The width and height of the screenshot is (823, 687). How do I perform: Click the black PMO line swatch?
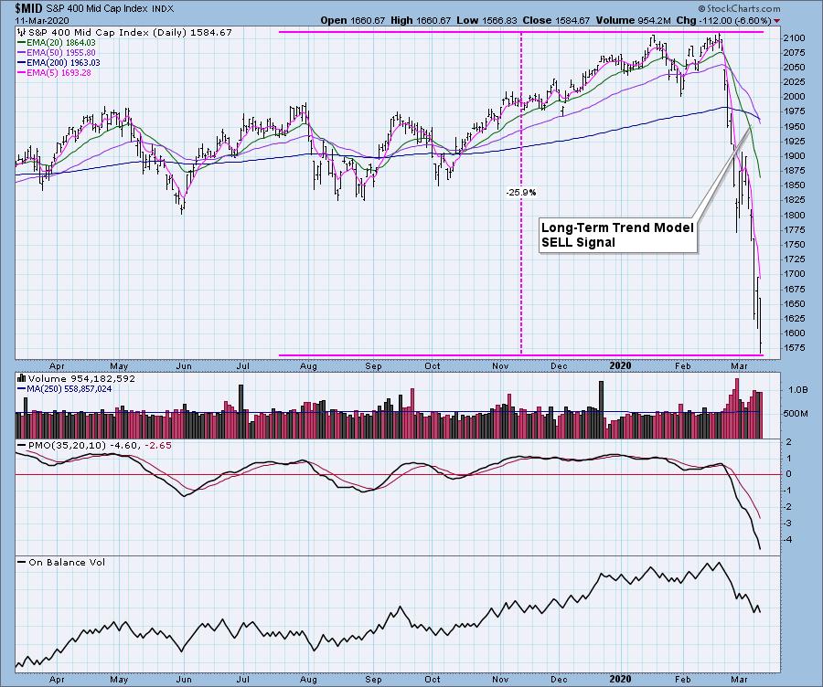coord(22,445)
